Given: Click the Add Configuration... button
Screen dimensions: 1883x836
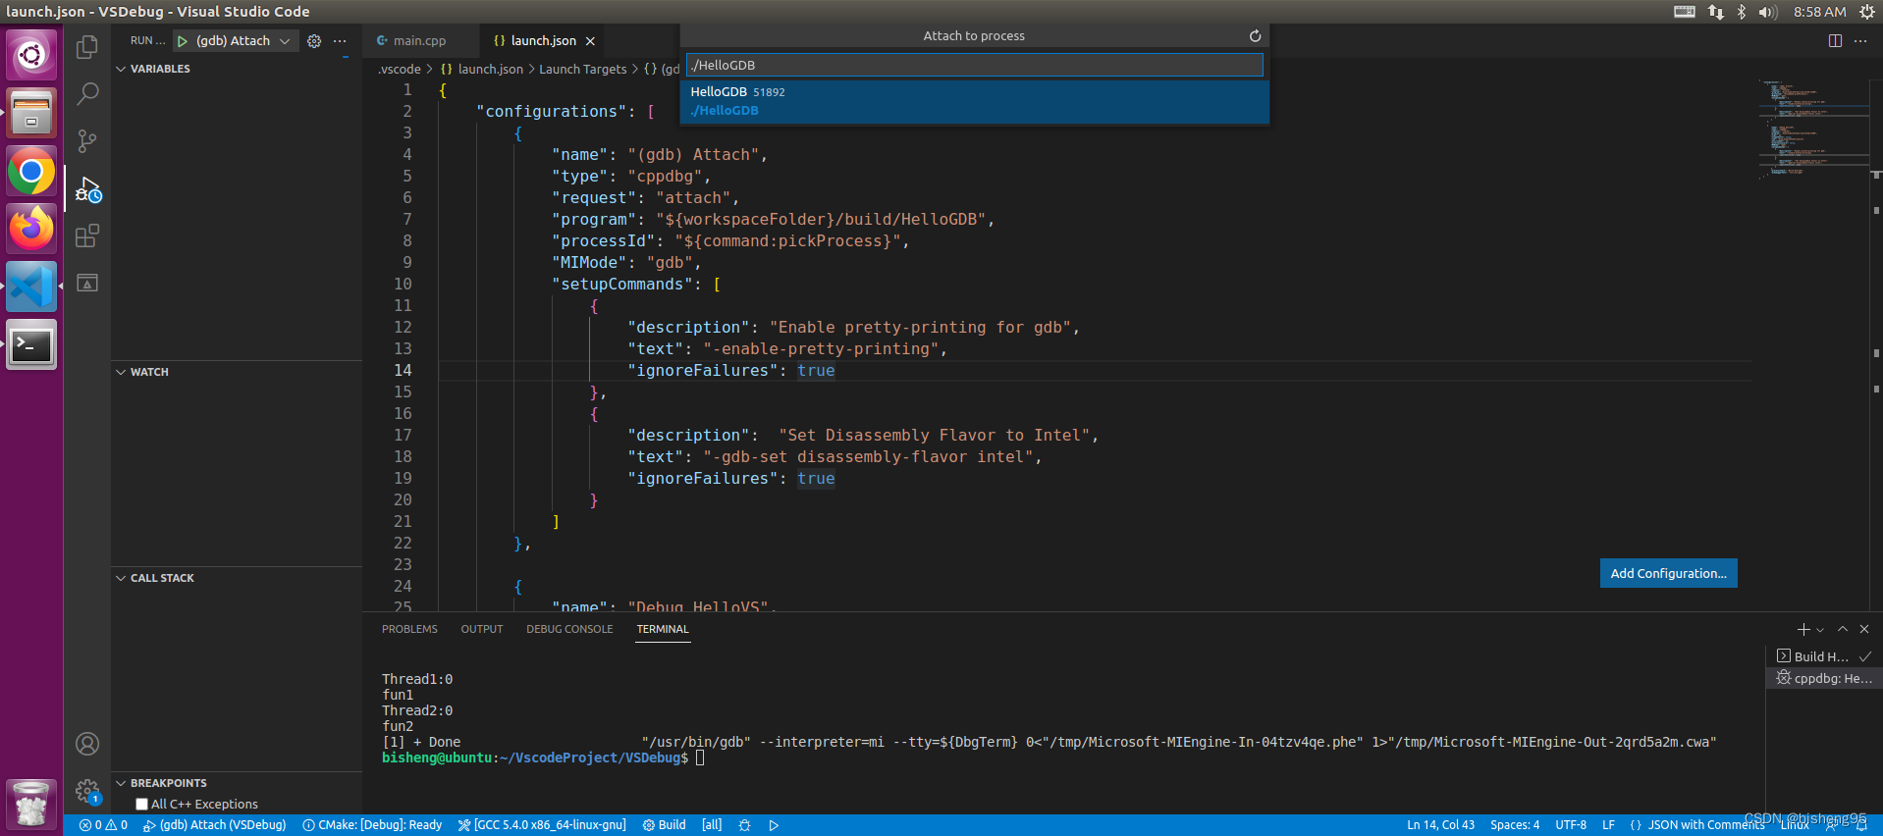Looking at the screenshot, I should tap(1668, 574).
